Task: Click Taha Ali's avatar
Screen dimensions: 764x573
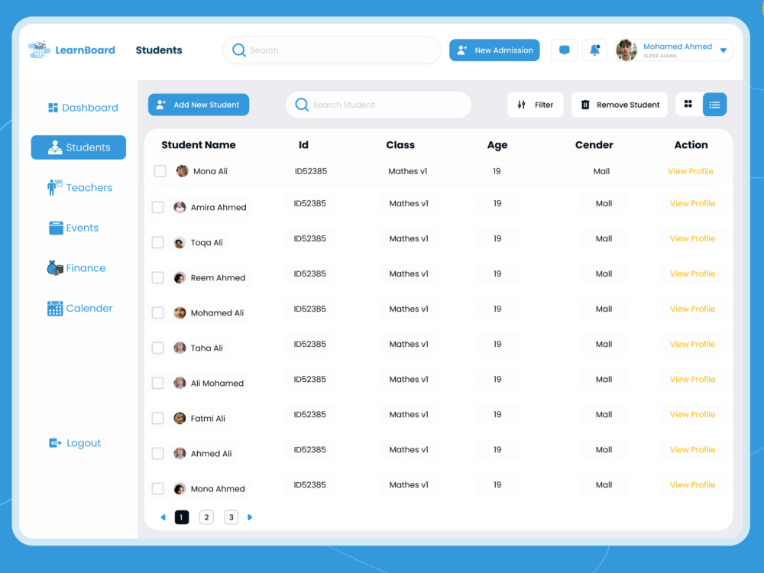Action: click(180, 348)
